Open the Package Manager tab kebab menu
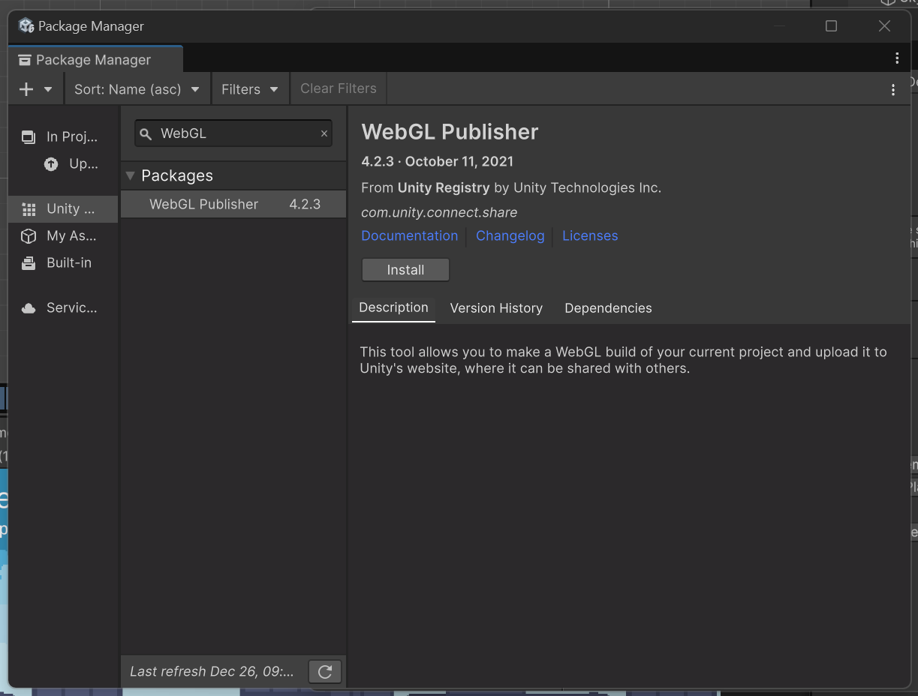 tap(897, 58)
